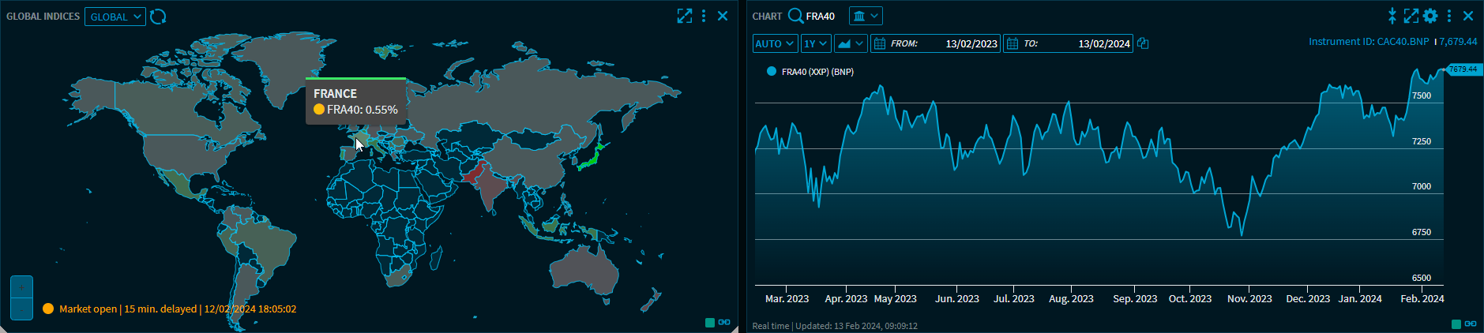
Task: Click the copy icon beside the TO date
Action: pos(1143,43)
